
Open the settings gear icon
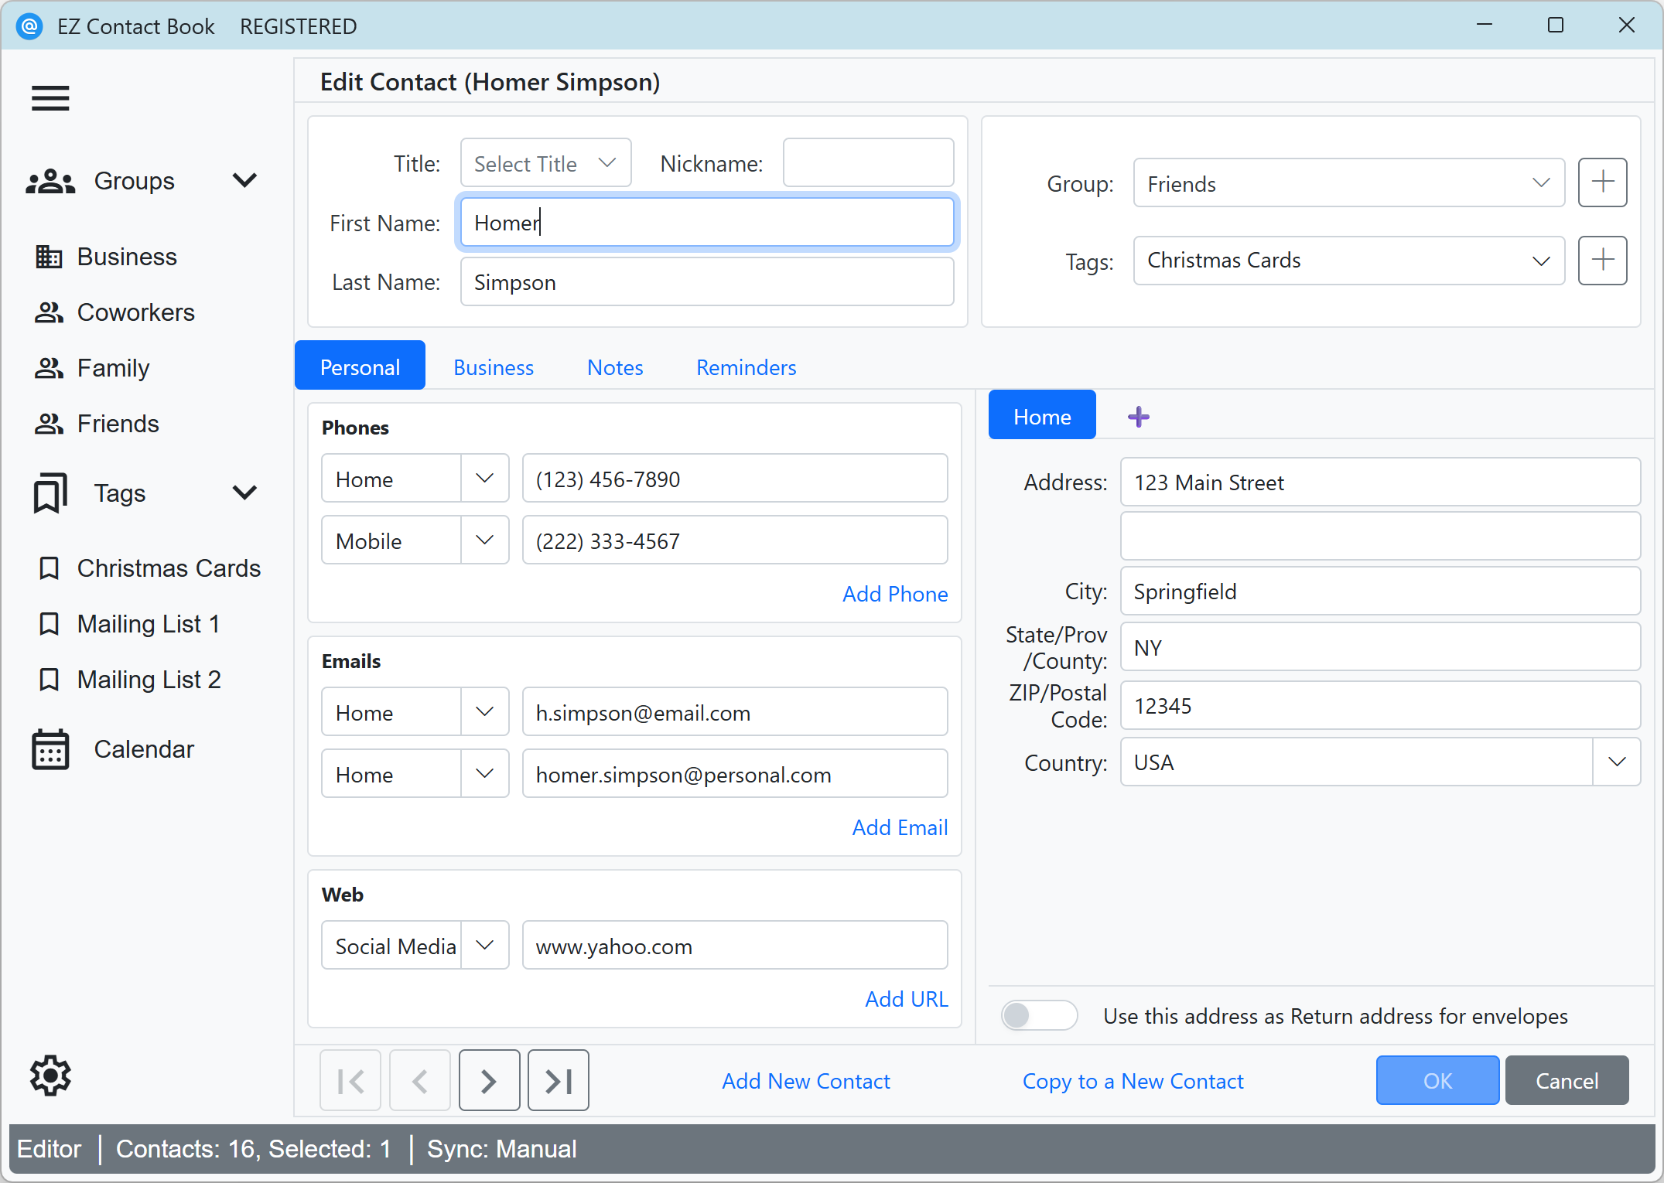point(50,1076)
